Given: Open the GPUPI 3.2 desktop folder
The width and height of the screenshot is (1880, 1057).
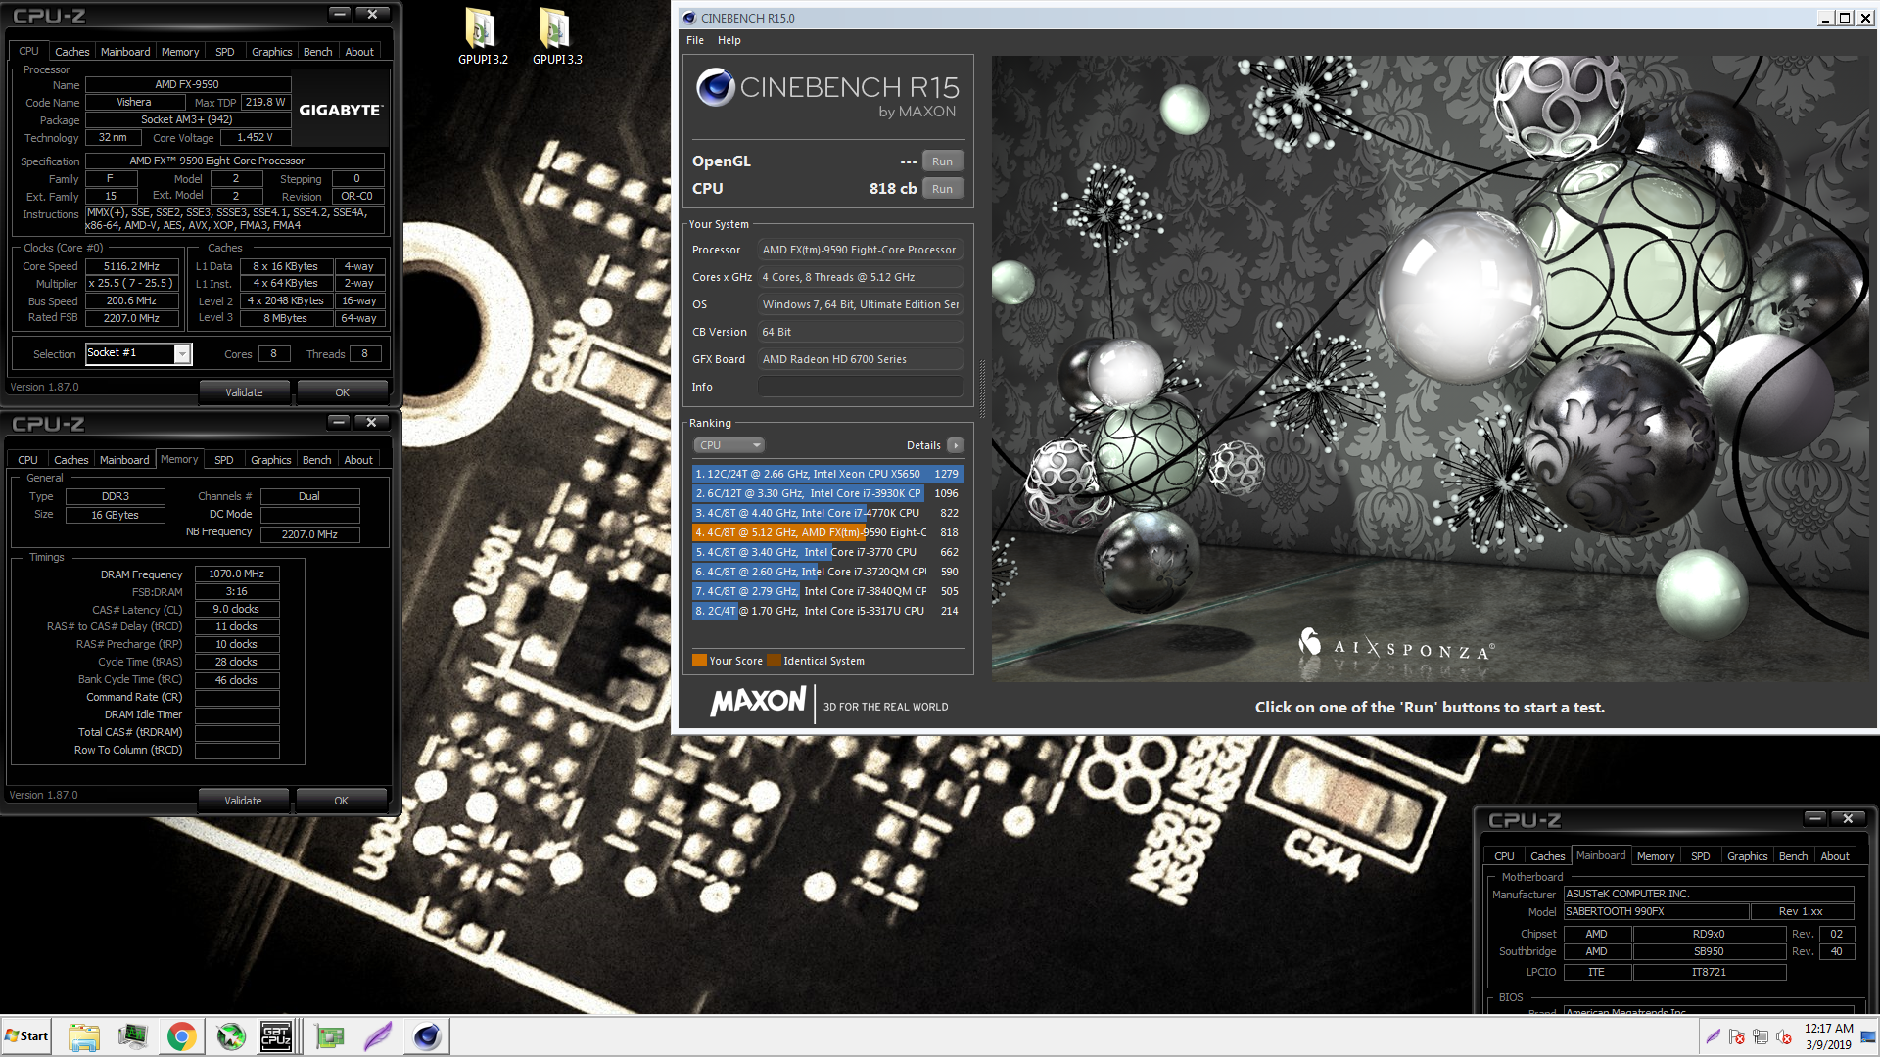Looking at the screenshot, I should click(482, 35).
